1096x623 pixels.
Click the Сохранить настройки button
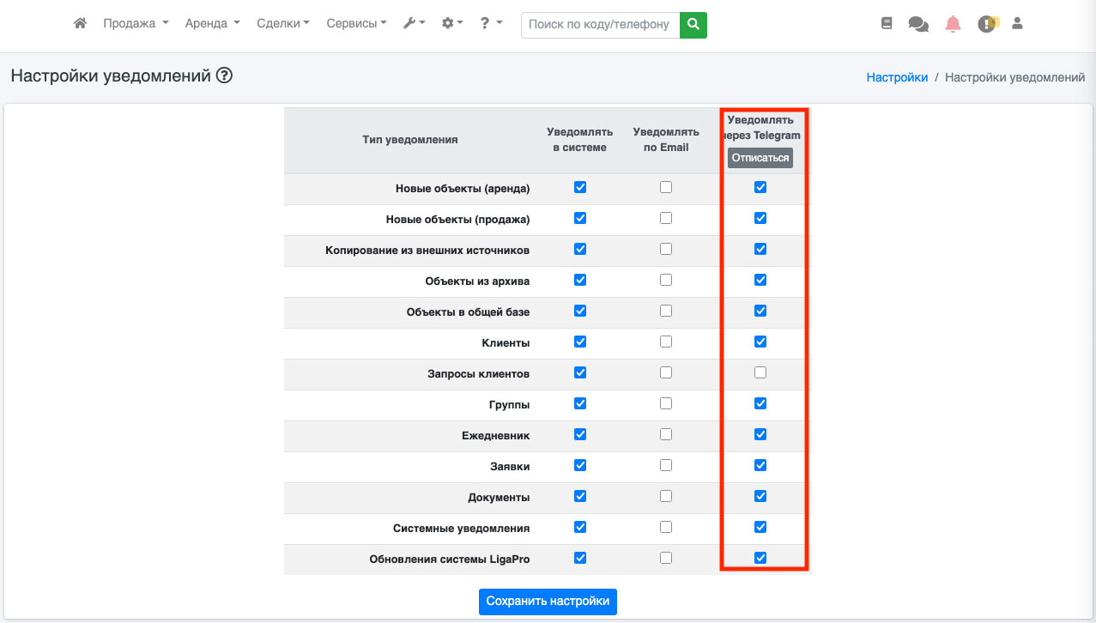pyautogui.click(x=548, y=602)
